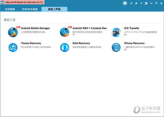Click the Data Recovery description text
The height and width of the screenshot is (117, 164).
87,47
